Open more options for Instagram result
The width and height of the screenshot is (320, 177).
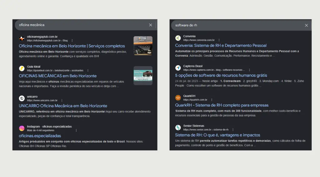tap(76, 130)
